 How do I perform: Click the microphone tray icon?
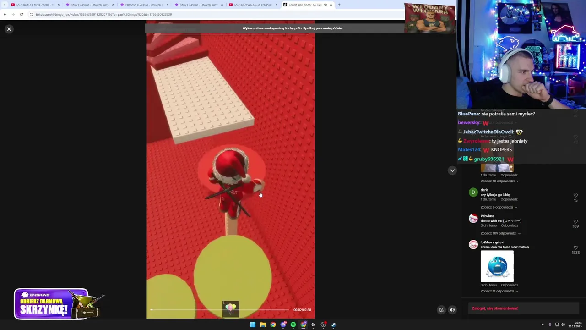pyautogui.click(x=550, y=324)
